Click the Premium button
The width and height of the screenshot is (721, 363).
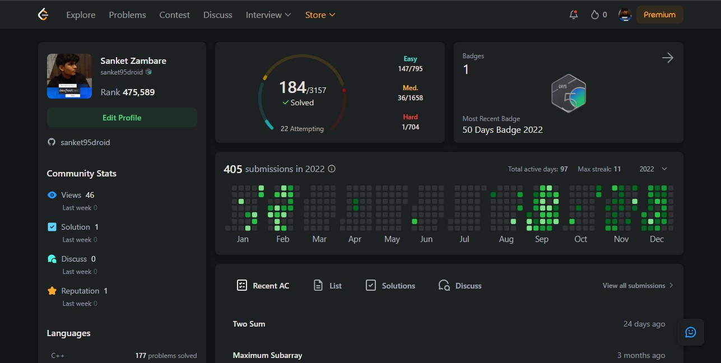tap(659, 15)
